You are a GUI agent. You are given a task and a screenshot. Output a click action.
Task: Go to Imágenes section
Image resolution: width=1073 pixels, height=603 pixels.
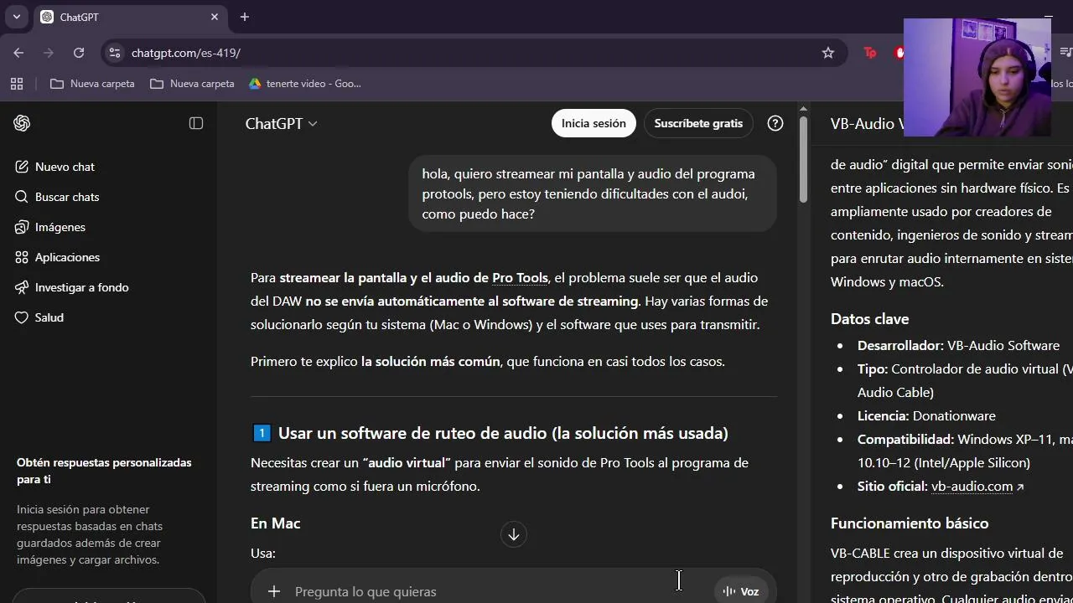pyautogui.click(x=50, y=227)
